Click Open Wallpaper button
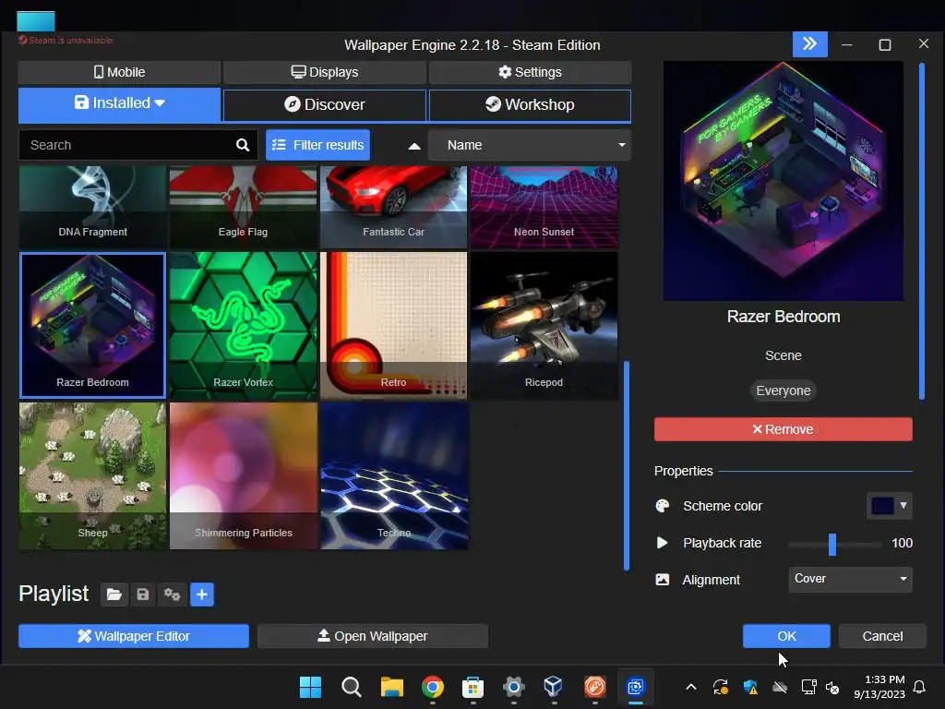The image size is (945, 709). 373,636
